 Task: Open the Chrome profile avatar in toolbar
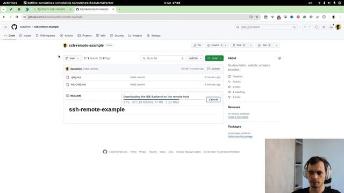tap(333, 17)
